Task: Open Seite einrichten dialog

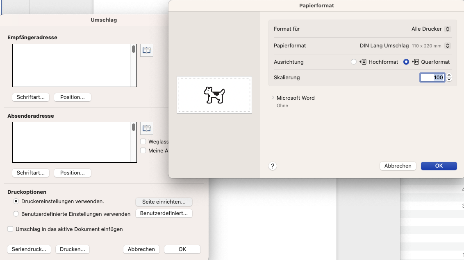Action: 164,202
